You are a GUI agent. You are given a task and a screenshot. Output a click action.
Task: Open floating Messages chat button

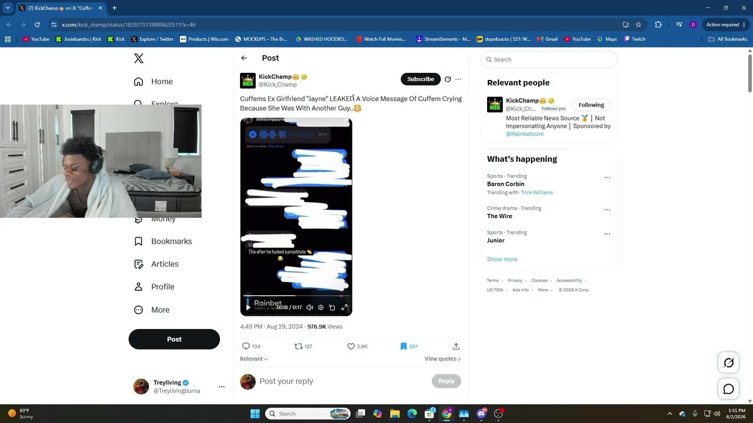(728, 389)
